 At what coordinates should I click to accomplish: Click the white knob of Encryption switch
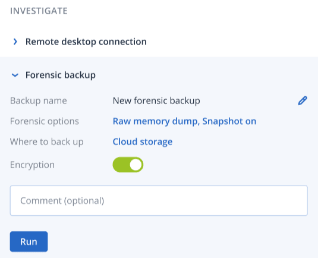click(x=136, y=165)
